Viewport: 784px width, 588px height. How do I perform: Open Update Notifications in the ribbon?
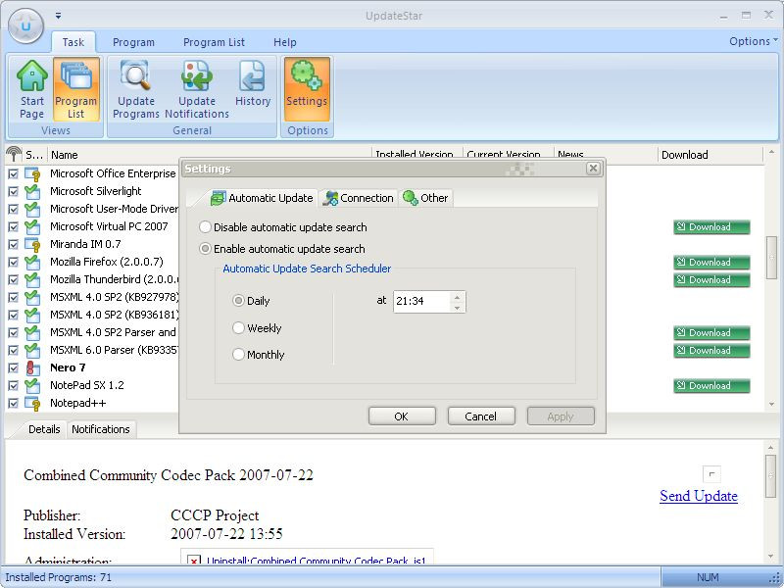[197, 89]
